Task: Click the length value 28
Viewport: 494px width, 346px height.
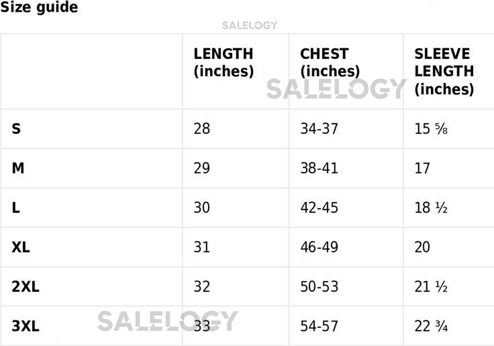Action: tap(202, 129)
